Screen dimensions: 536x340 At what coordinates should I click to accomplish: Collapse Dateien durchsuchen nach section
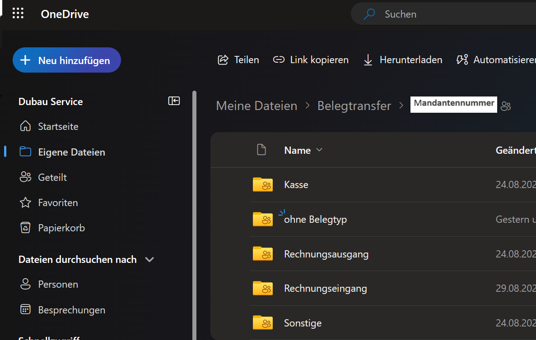[x=149, y=259]
